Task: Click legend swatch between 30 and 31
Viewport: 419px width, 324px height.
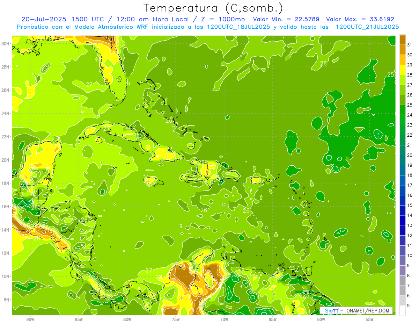Action: (x=403, y=50)
